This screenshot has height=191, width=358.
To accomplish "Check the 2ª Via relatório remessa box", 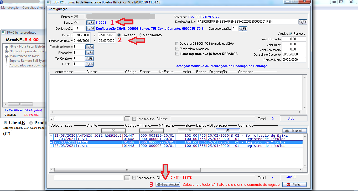I will 177,49.
